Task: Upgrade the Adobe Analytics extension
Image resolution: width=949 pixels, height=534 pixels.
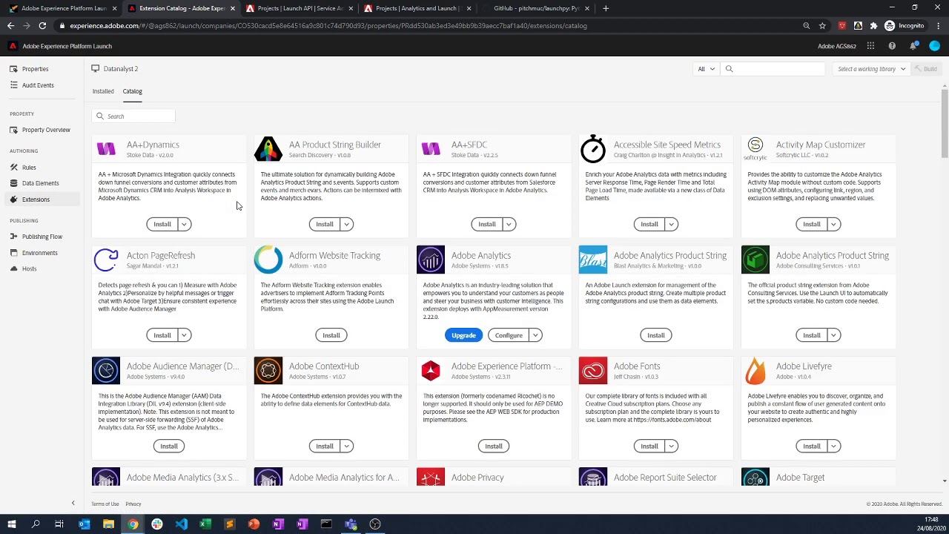Action: [463, 335]
